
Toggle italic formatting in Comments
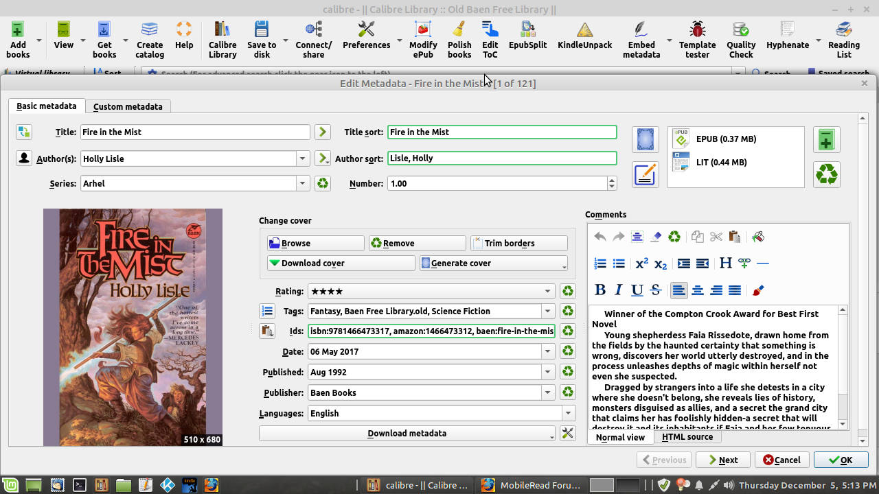(x=619, y=290)
